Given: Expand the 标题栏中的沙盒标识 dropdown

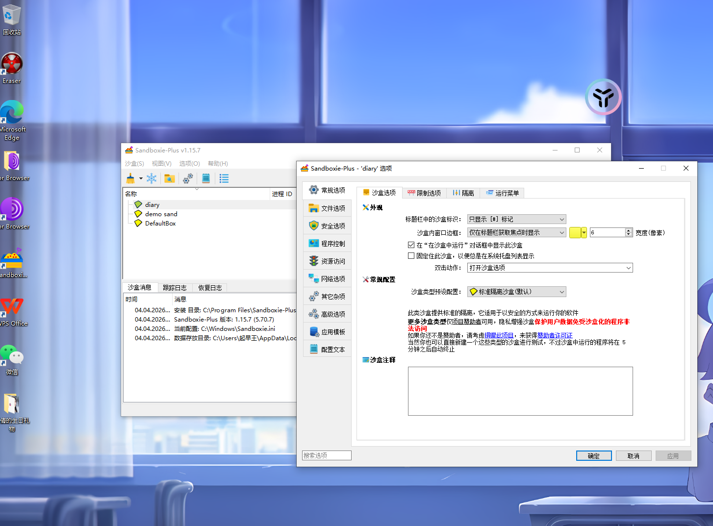Looking at the screenshot, I should (x=517, y=219).
